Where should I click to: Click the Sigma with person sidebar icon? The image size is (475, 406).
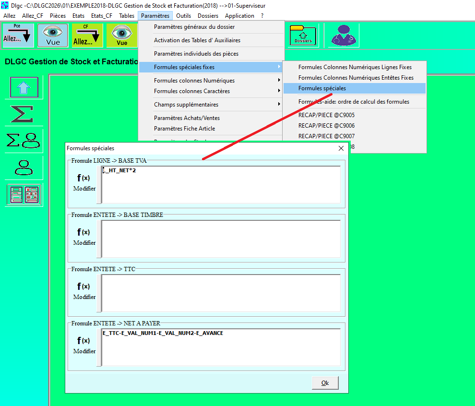[x=24, y=140]
